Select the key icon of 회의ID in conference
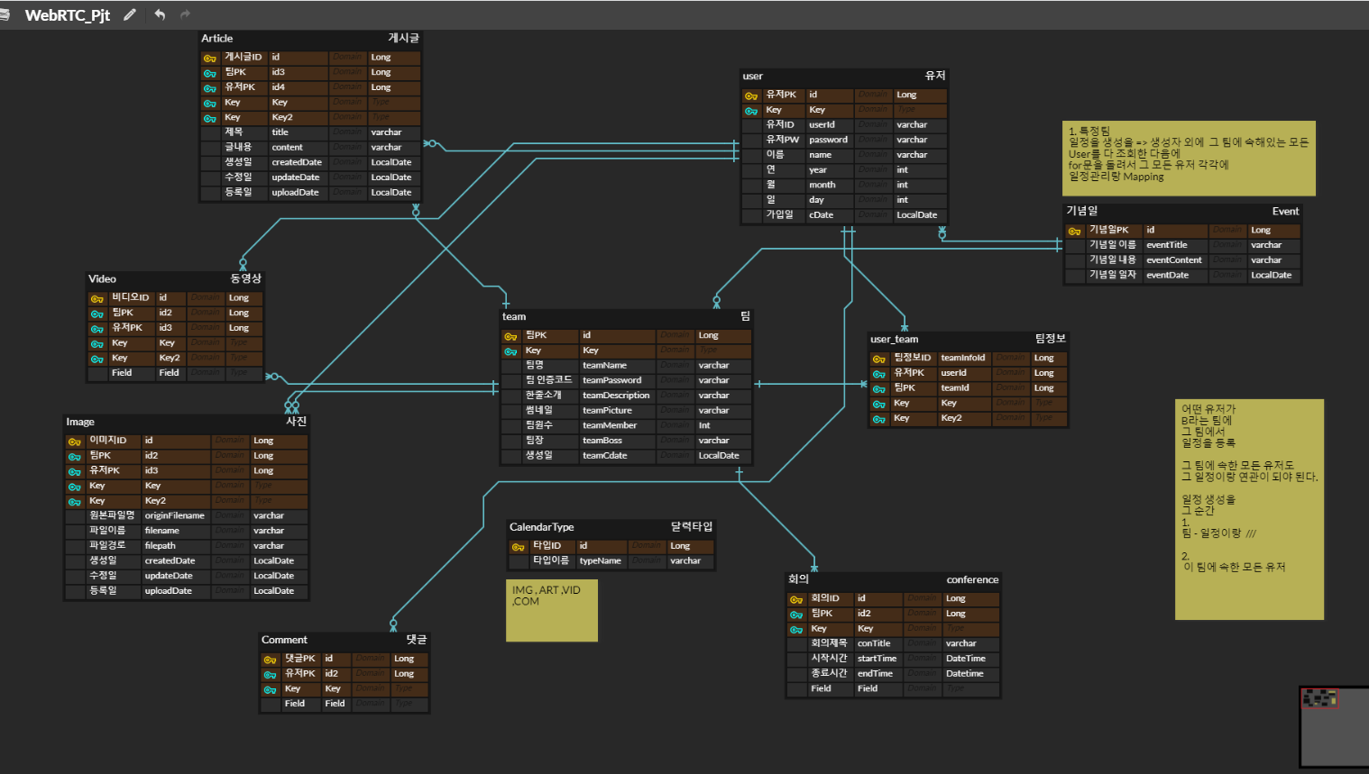 coord(796,599)
